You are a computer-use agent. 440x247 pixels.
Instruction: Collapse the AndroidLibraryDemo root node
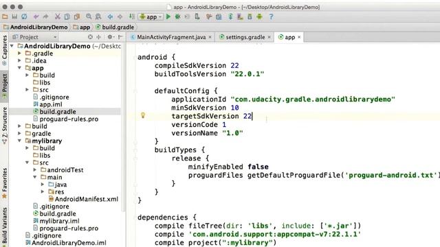(12, 46)
